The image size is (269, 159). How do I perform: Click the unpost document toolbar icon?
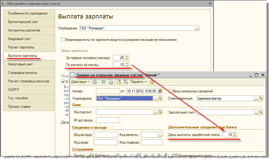pyautogui.click(x=126, y=82)
